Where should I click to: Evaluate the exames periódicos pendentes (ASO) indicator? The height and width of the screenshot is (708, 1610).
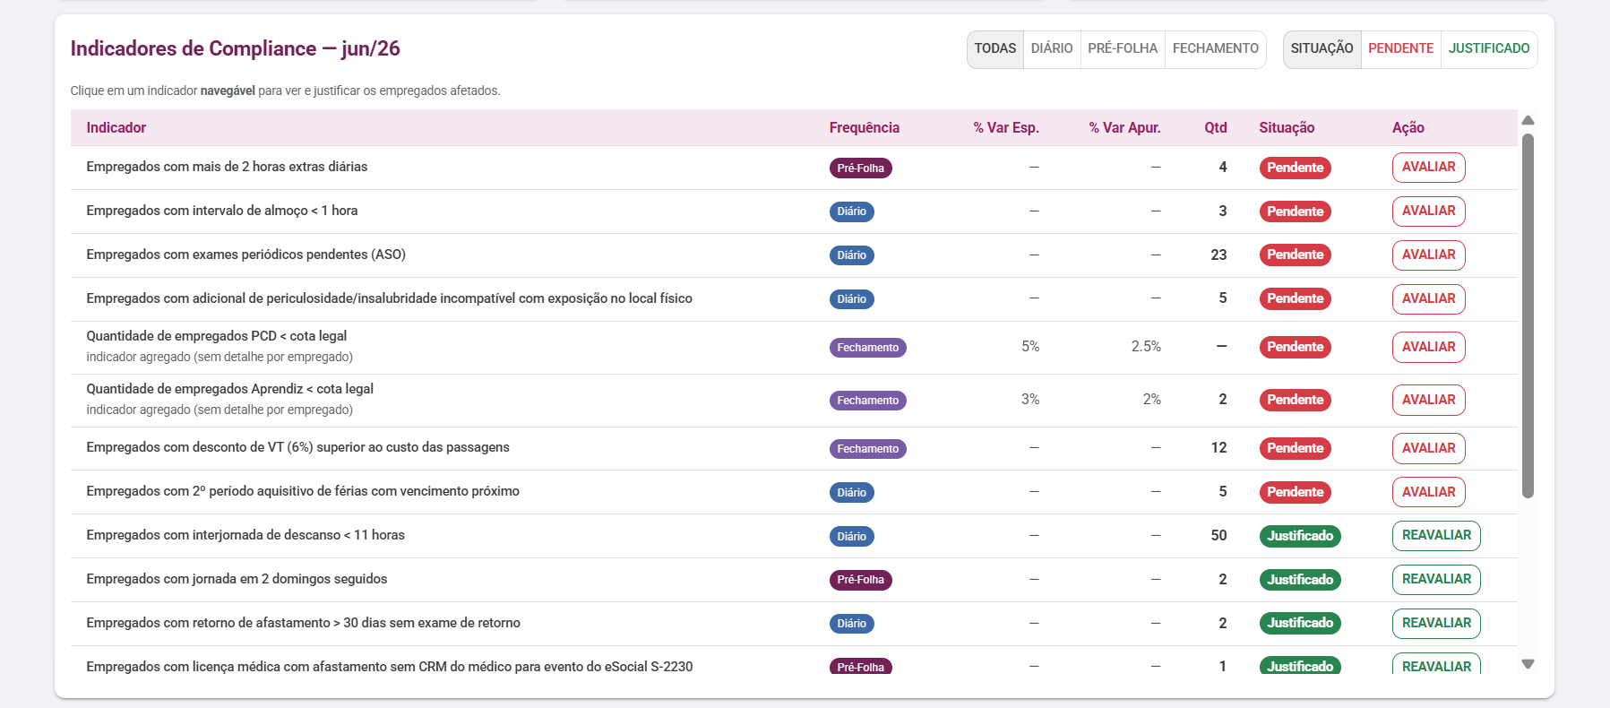pos(1429,255)
